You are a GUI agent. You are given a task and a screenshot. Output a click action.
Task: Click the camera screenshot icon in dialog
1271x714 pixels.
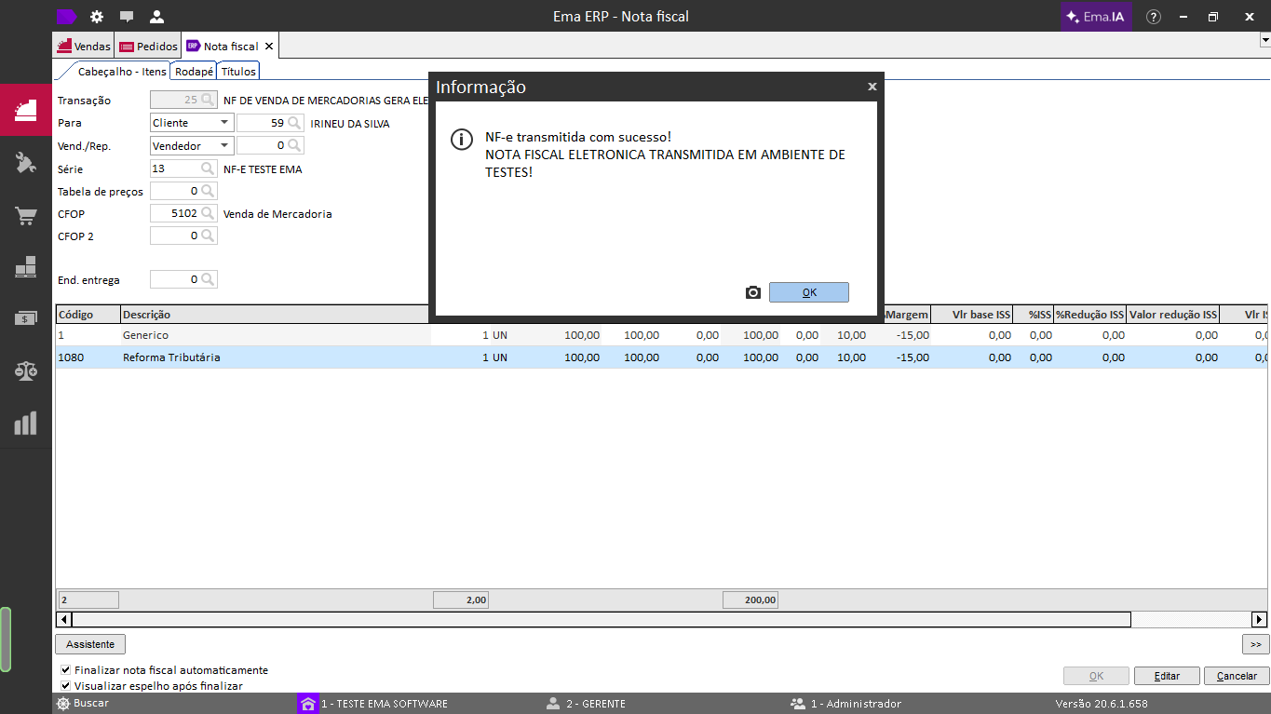tap(753, 292)
